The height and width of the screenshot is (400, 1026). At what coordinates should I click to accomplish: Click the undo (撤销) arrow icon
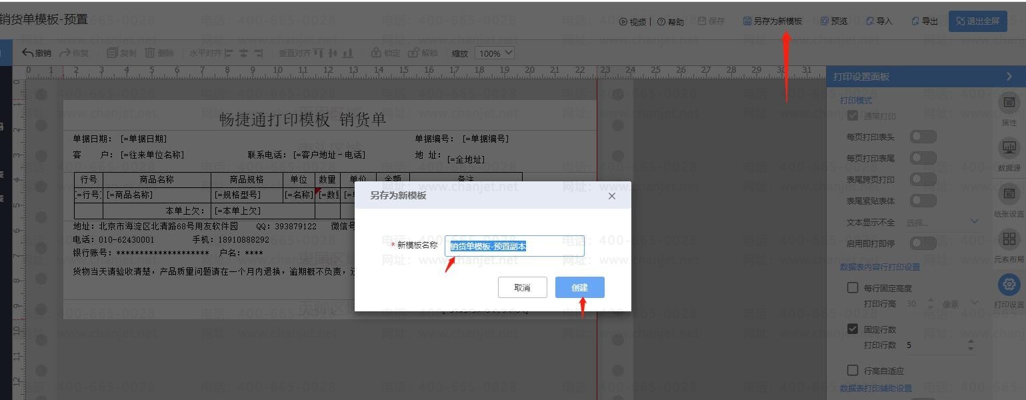coord(28,53)
